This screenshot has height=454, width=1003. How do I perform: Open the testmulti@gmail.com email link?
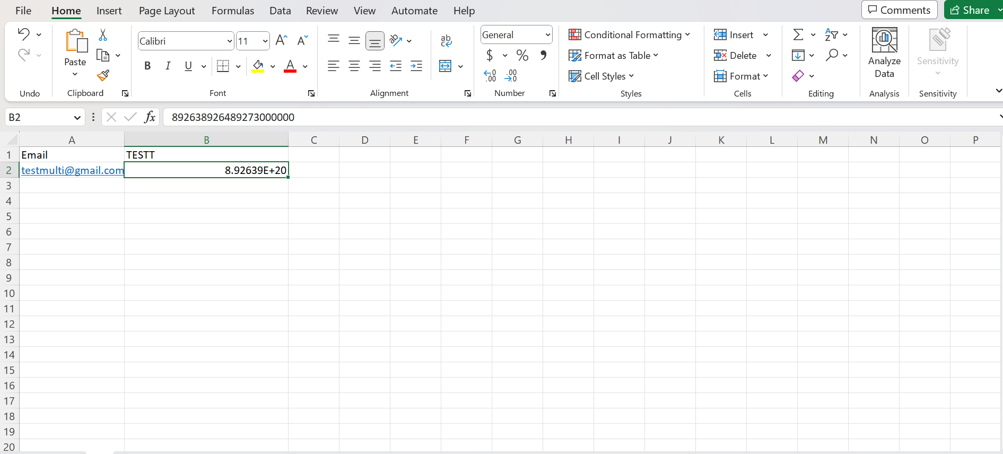[x=72, y=170]
